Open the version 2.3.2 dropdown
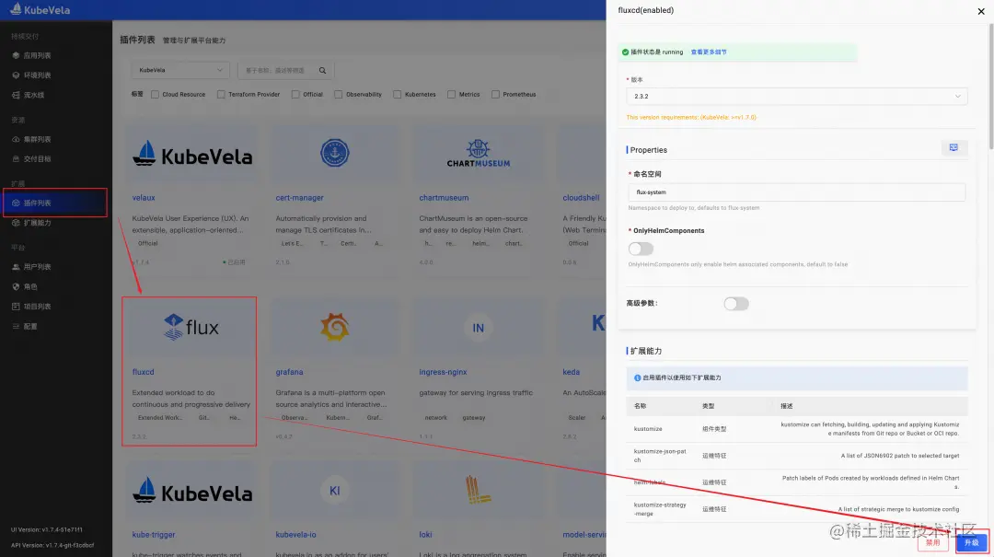 [x=797, y=97]
